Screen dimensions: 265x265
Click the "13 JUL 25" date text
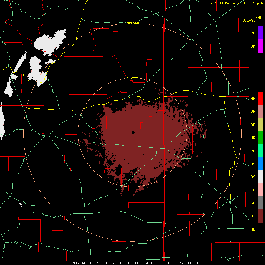(171, 263)
